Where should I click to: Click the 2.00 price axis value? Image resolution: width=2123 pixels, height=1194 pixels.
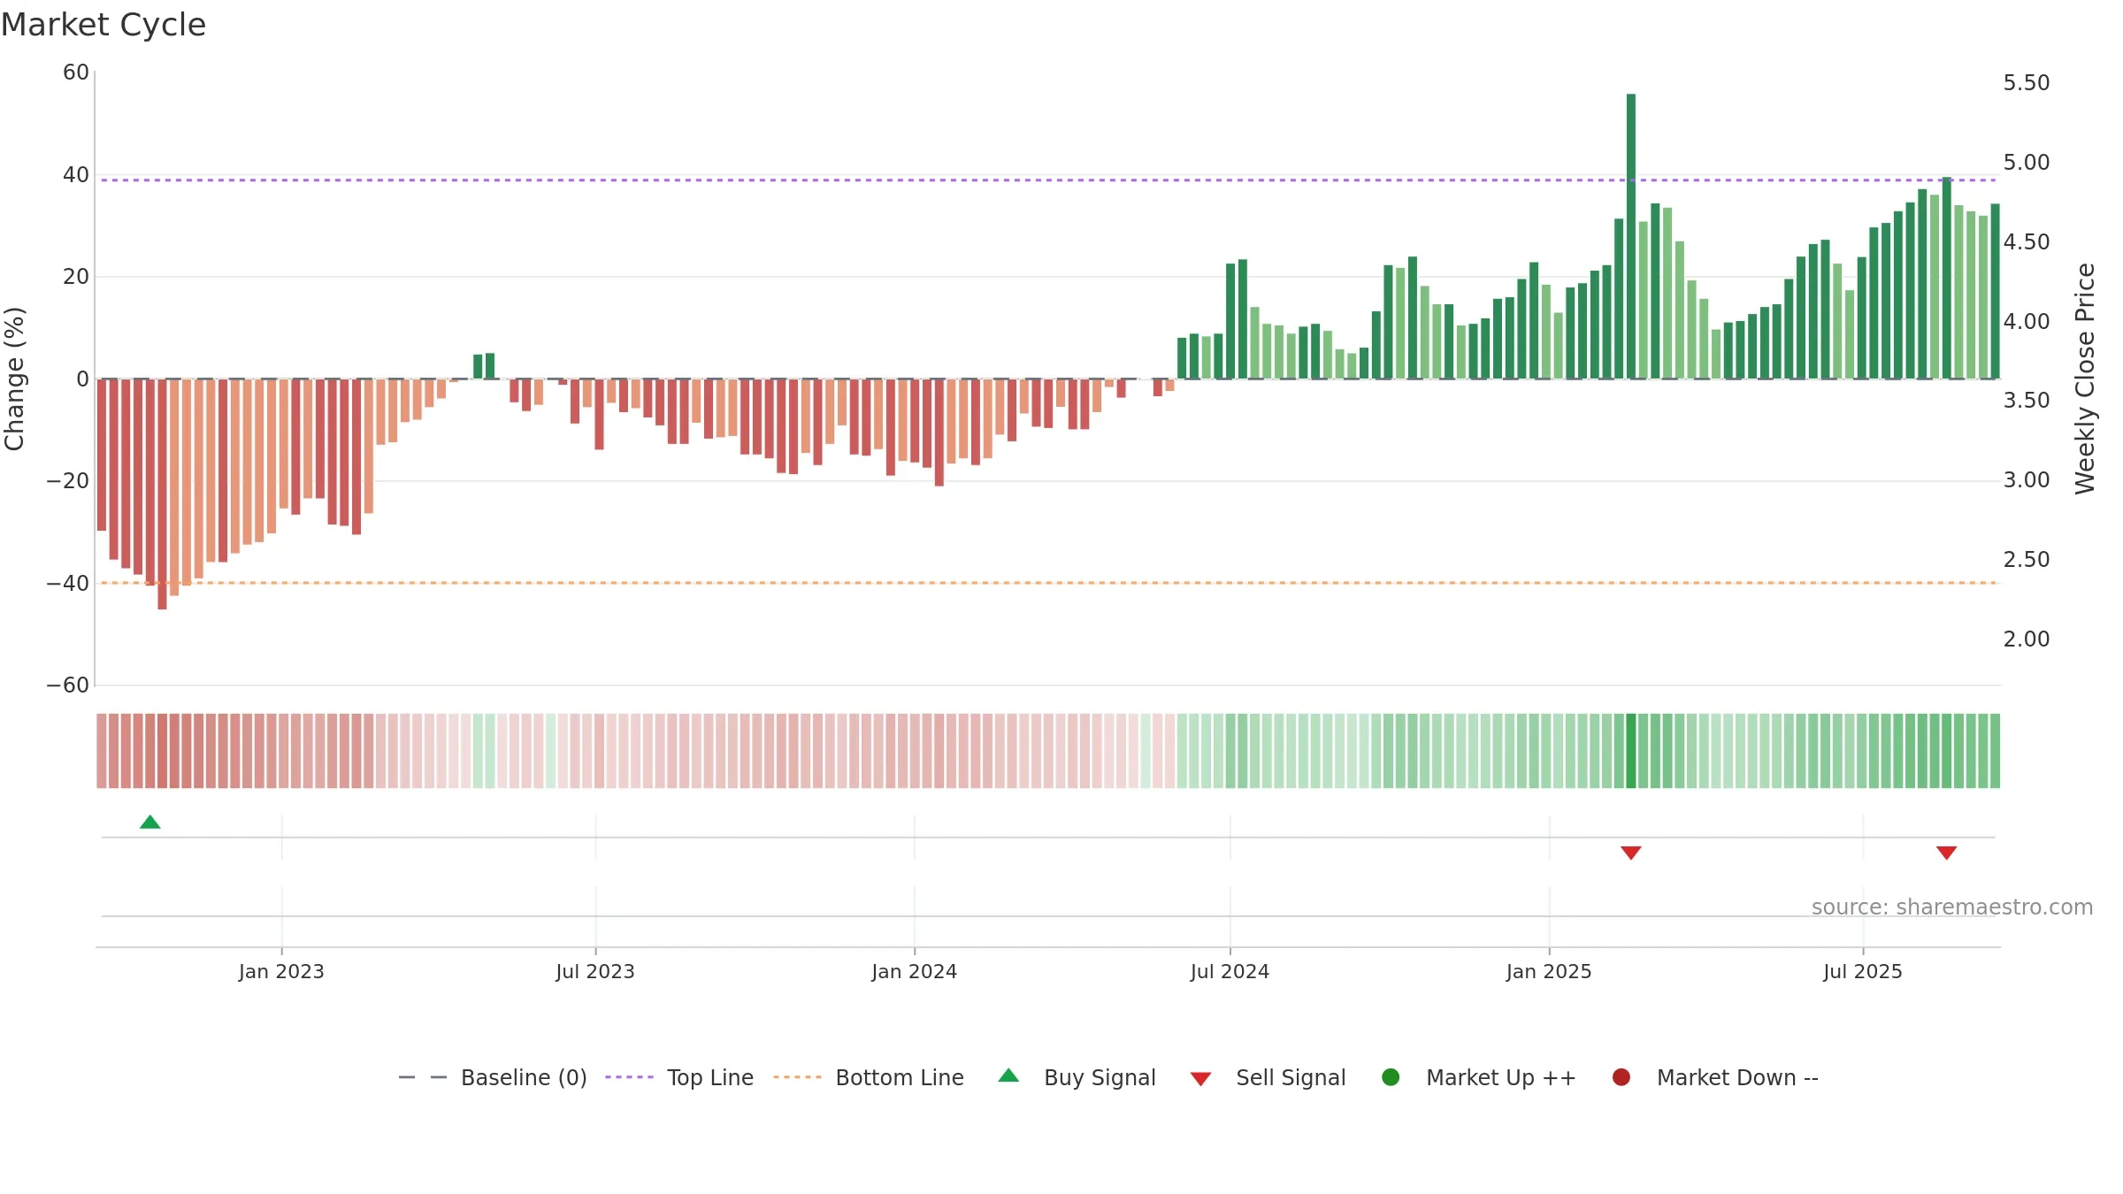[2027, 639]
